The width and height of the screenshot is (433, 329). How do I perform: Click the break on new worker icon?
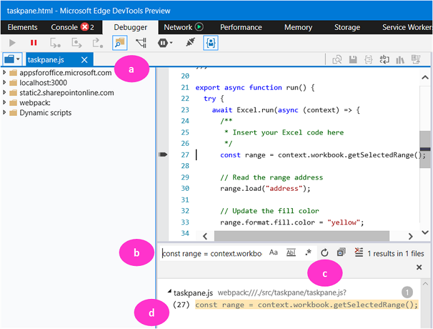[141, 43]
